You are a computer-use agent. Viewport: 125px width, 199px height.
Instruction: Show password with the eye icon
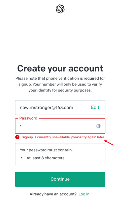click(x=99, y=126)
